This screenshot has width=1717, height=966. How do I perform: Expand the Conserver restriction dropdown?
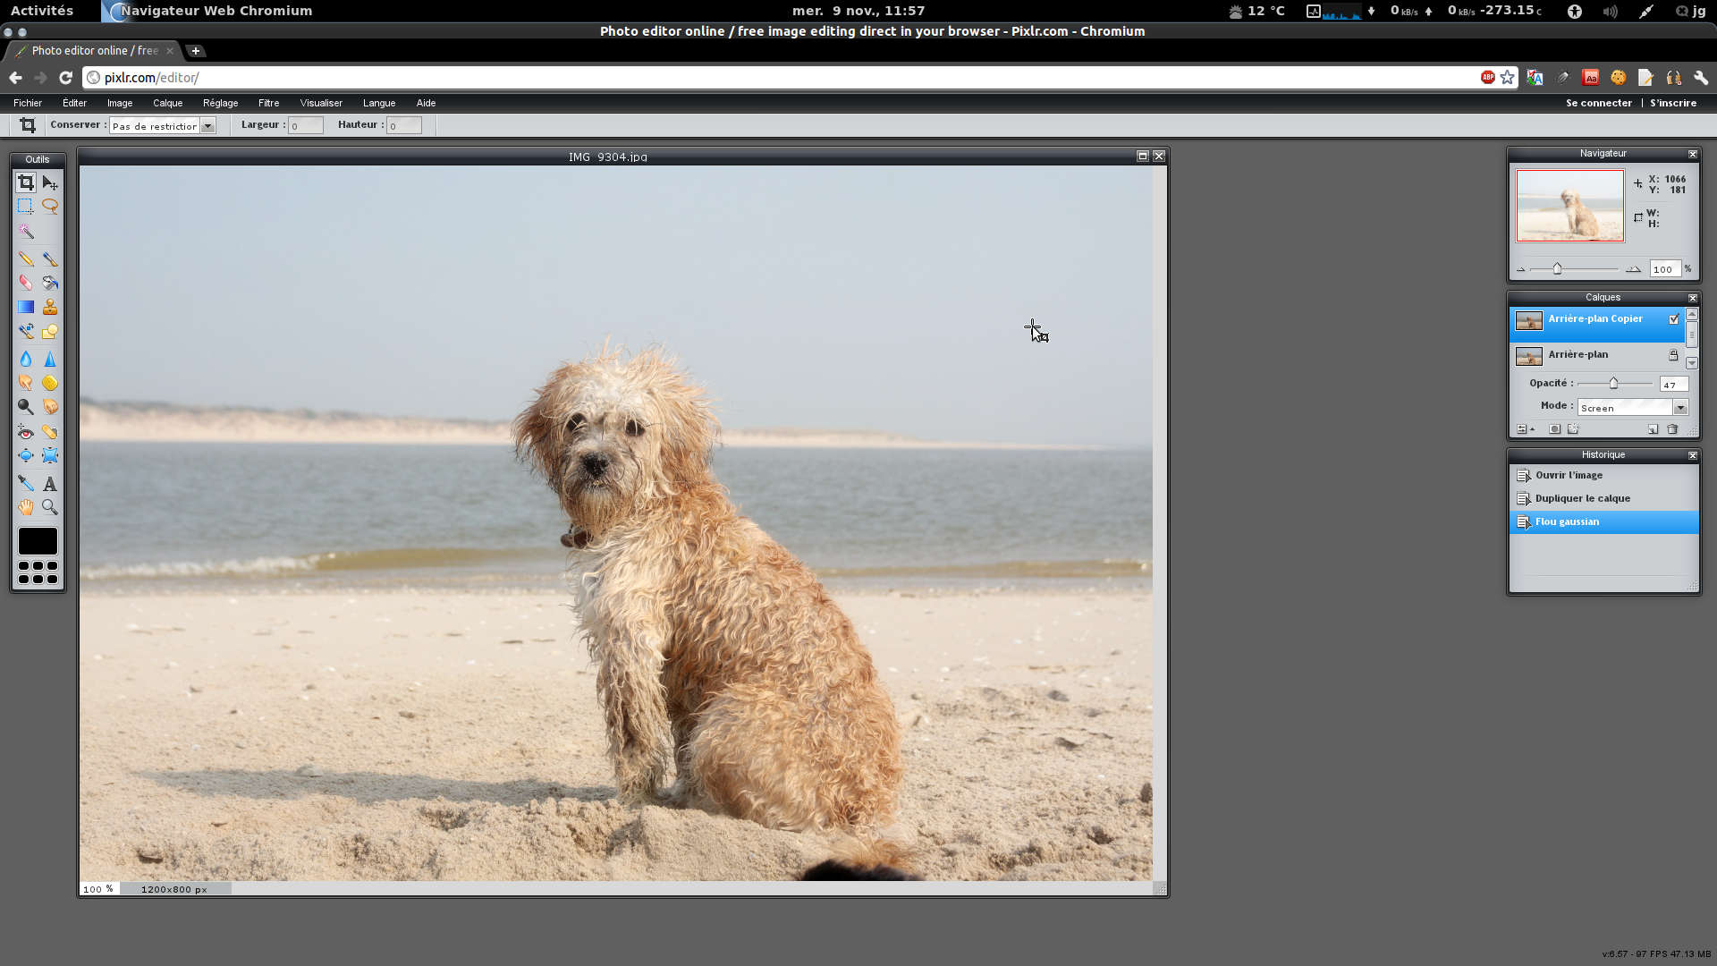(x=207, y=126)
